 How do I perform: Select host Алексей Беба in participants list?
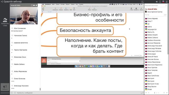152,9
